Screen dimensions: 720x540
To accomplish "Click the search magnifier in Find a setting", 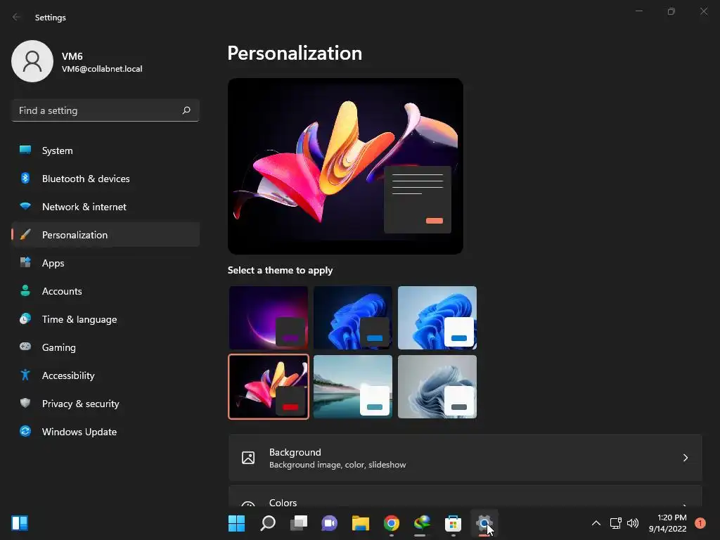I will pos(186,110).
